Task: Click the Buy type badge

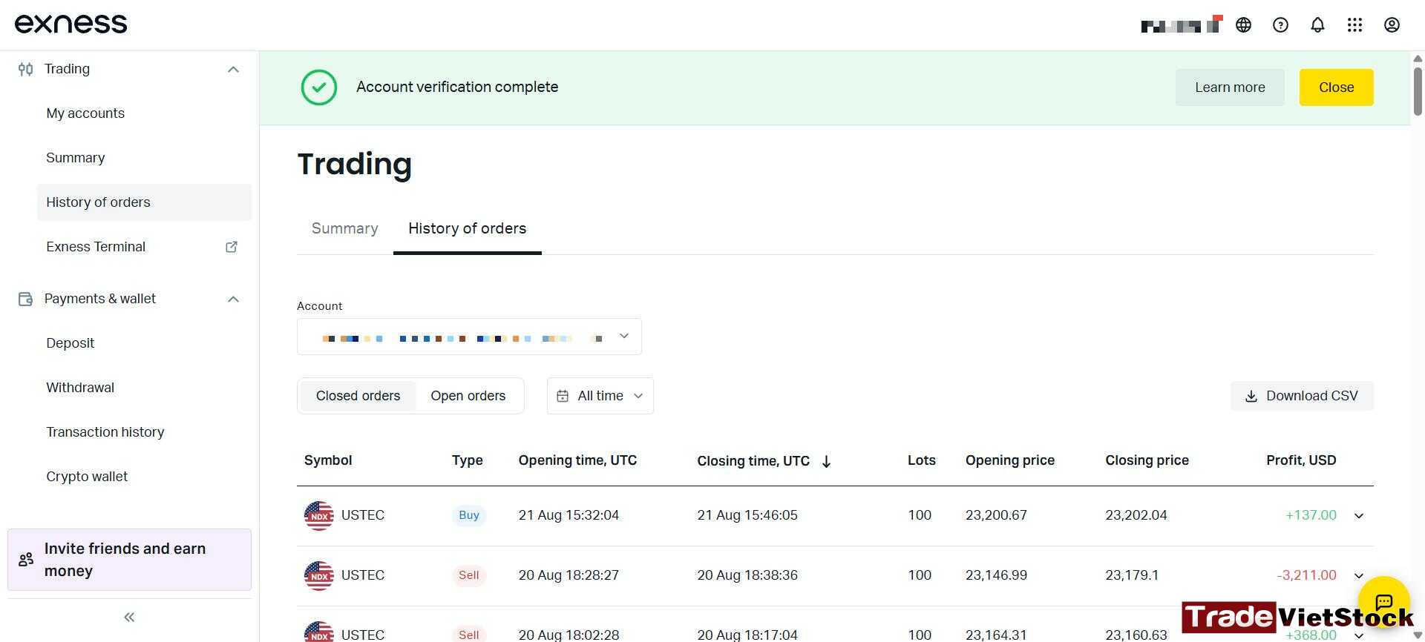Action: tap(469, 515)
